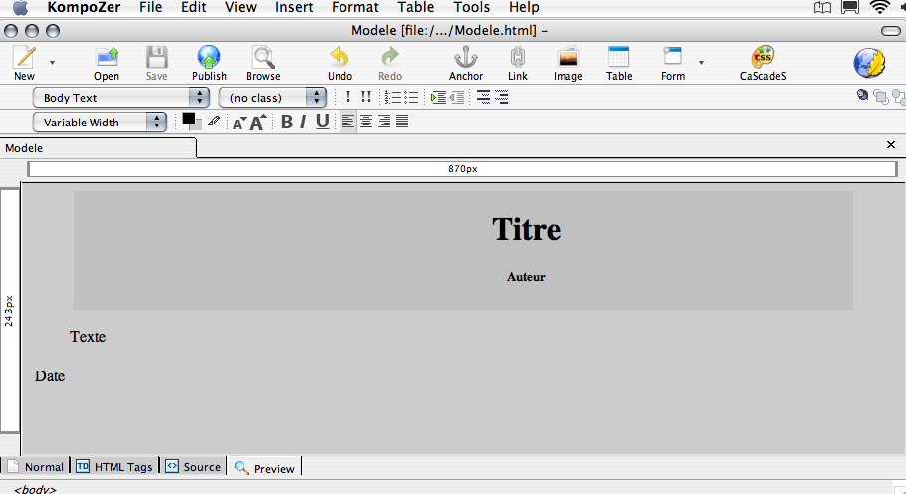Click the highlighter pen color icon
906x494 pixels.
(x=214, y=121)
